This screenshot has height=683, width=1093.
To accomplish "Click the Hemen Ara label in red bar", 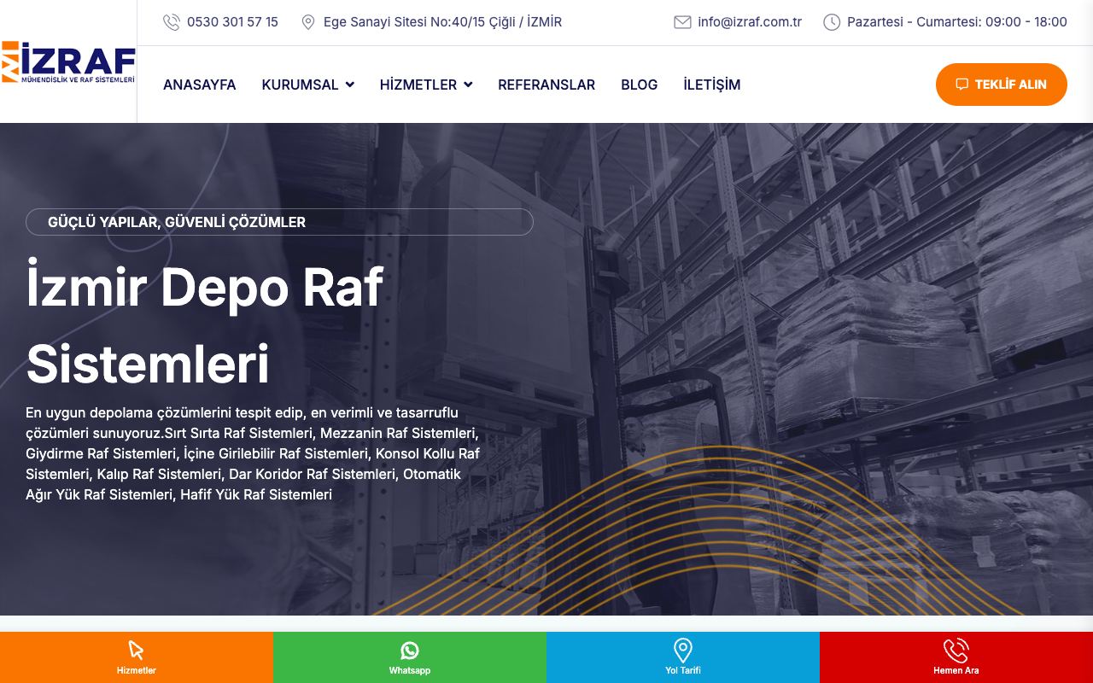I will (x=956, y=671).
